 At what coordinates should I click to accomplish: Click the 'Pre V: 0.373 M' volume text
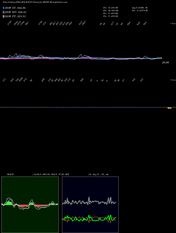140,11
